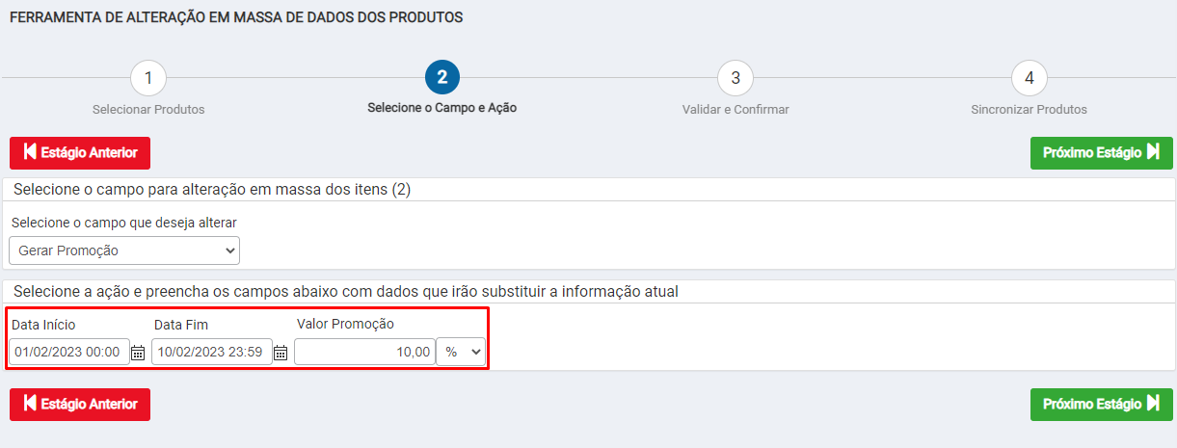This screenshot has width=1177, height=448.
Task: Click step 4 circle Sincronizar Produtos
Action: [x=1030, y=77]
